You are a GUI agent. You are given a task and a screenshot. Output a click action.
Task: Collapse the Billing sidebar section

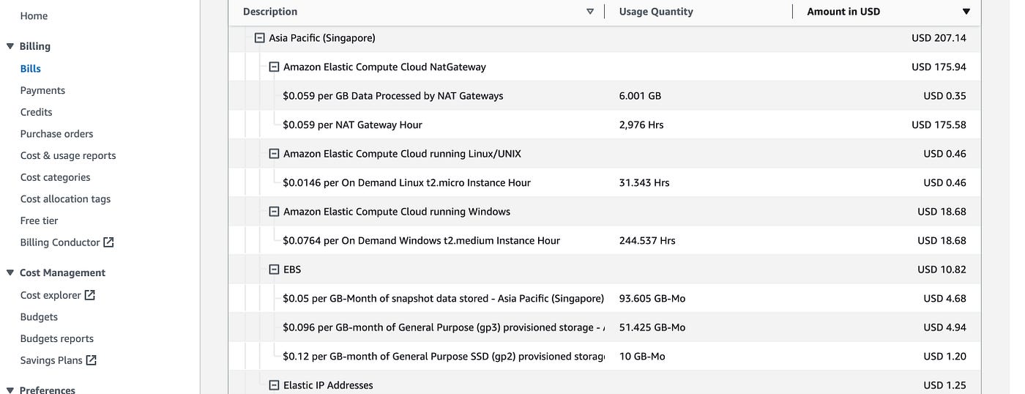click(x=10, y=46)
